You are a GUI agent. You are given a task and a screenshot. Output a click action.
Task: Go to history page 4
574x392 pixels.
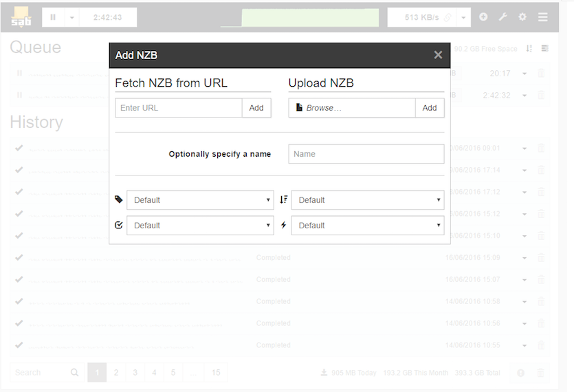[x=154, y=373]
